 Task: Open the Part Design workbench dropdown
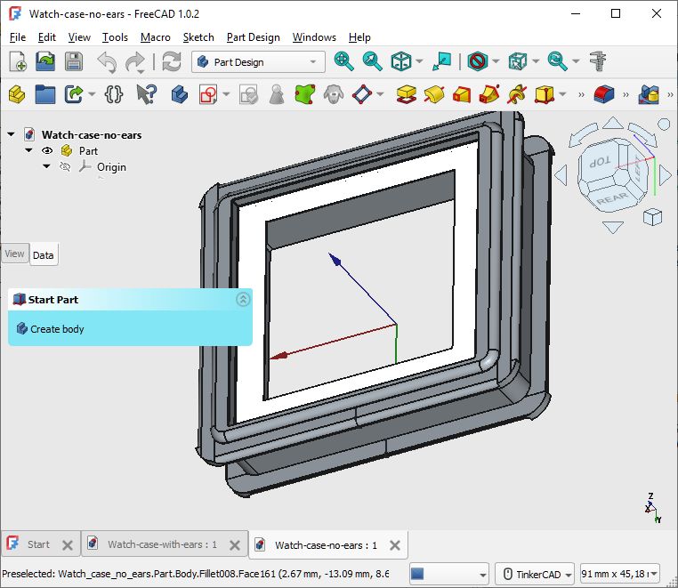click(258, 62)
